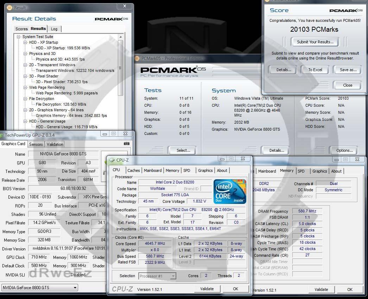The width and height of the screenshot is (368, 299).
Task: Click Validate in the front CPU-Z window
Action: coord(207,289)
